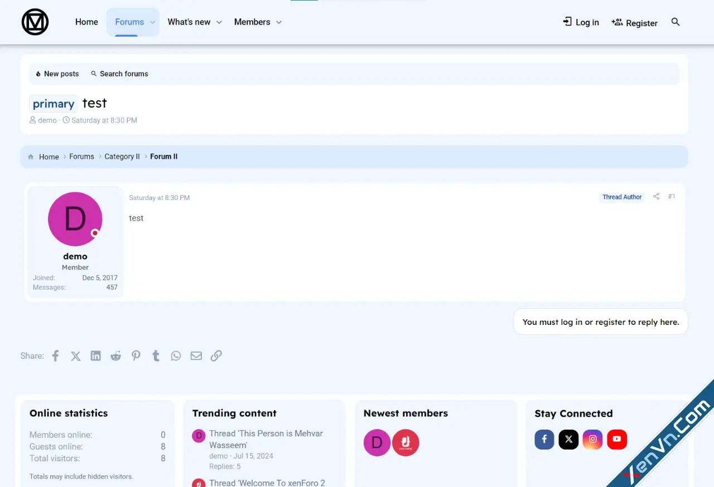Click Log in link
The height and width of the screenshot is (487, 714).
pyautogui.click(x=581, y=22)
